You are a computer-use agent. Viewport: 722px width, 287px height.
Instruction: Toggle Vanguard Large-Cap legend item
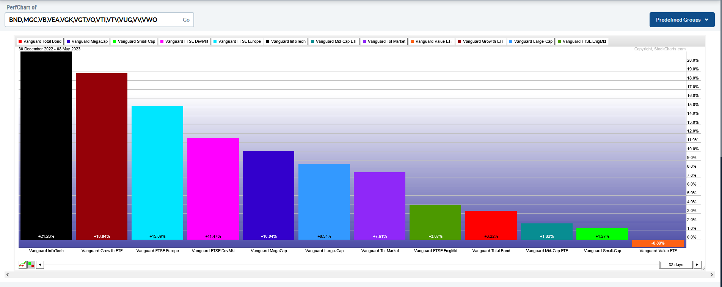coord(531,41)
